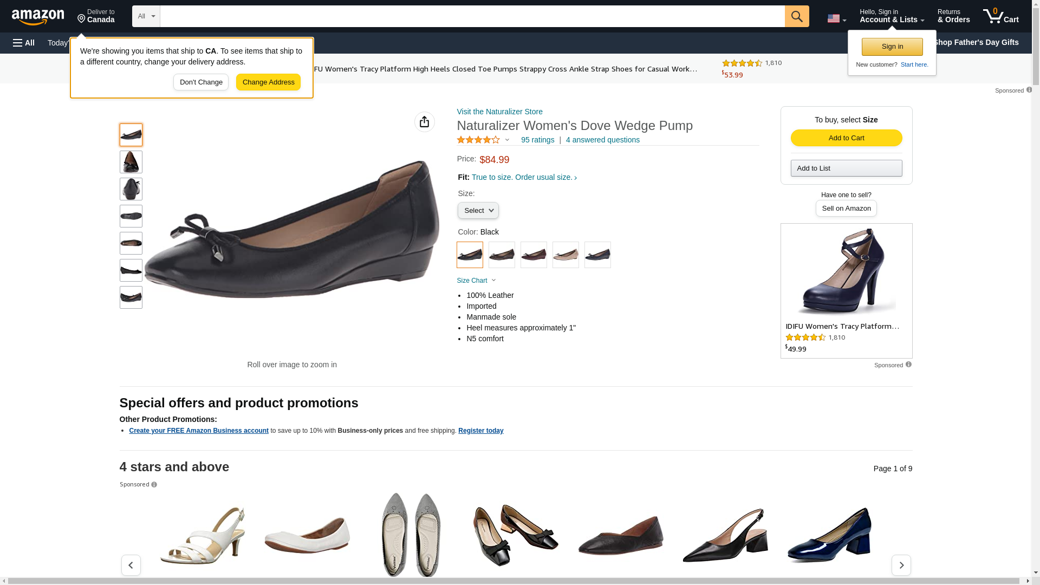
Task: Open the All hamburger menu
Action: (x=24, y=43)
